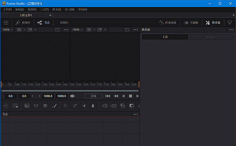Screen dimensions: 236x146
Task: Open left viewer options menu (three dots)
Action: 66,30
